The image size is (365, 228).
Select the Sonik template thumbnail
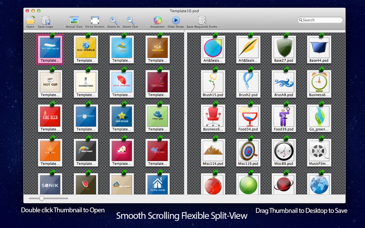pos(50,184)
